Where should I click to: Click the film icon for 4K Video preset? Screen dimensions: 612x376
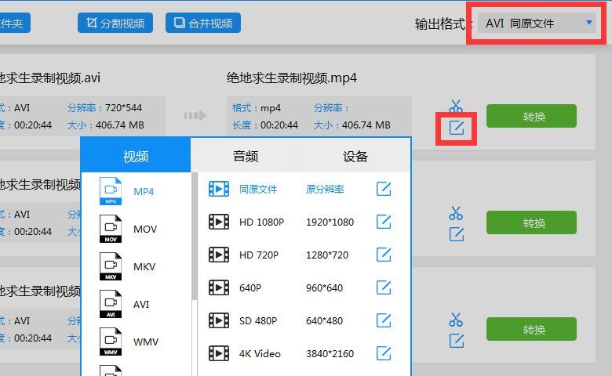point(219,354)
